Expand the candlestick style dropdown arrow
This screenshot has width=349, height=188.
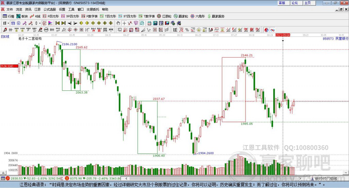pos(40,23)
